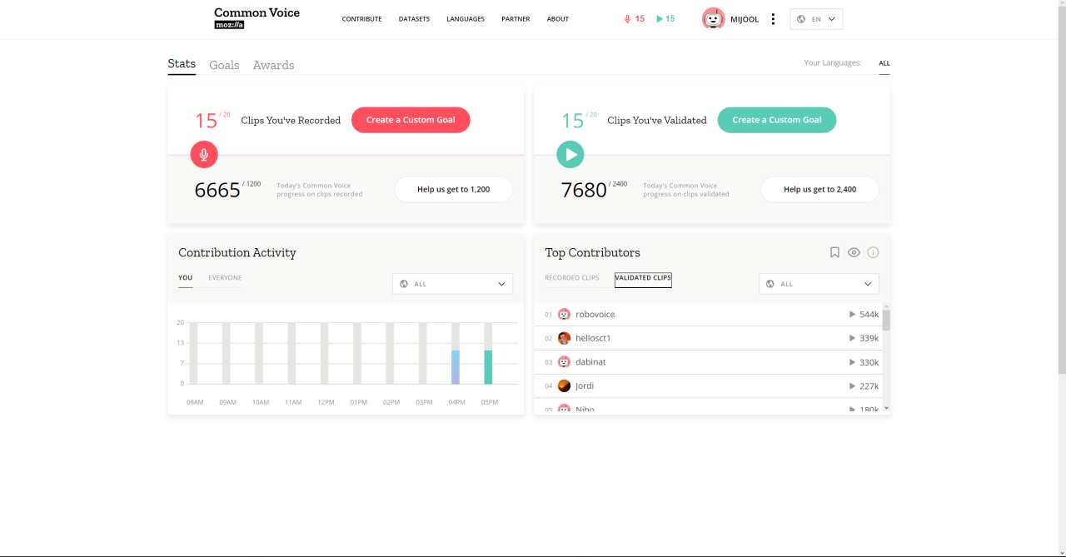Click the play icon beside 339k

852,338
